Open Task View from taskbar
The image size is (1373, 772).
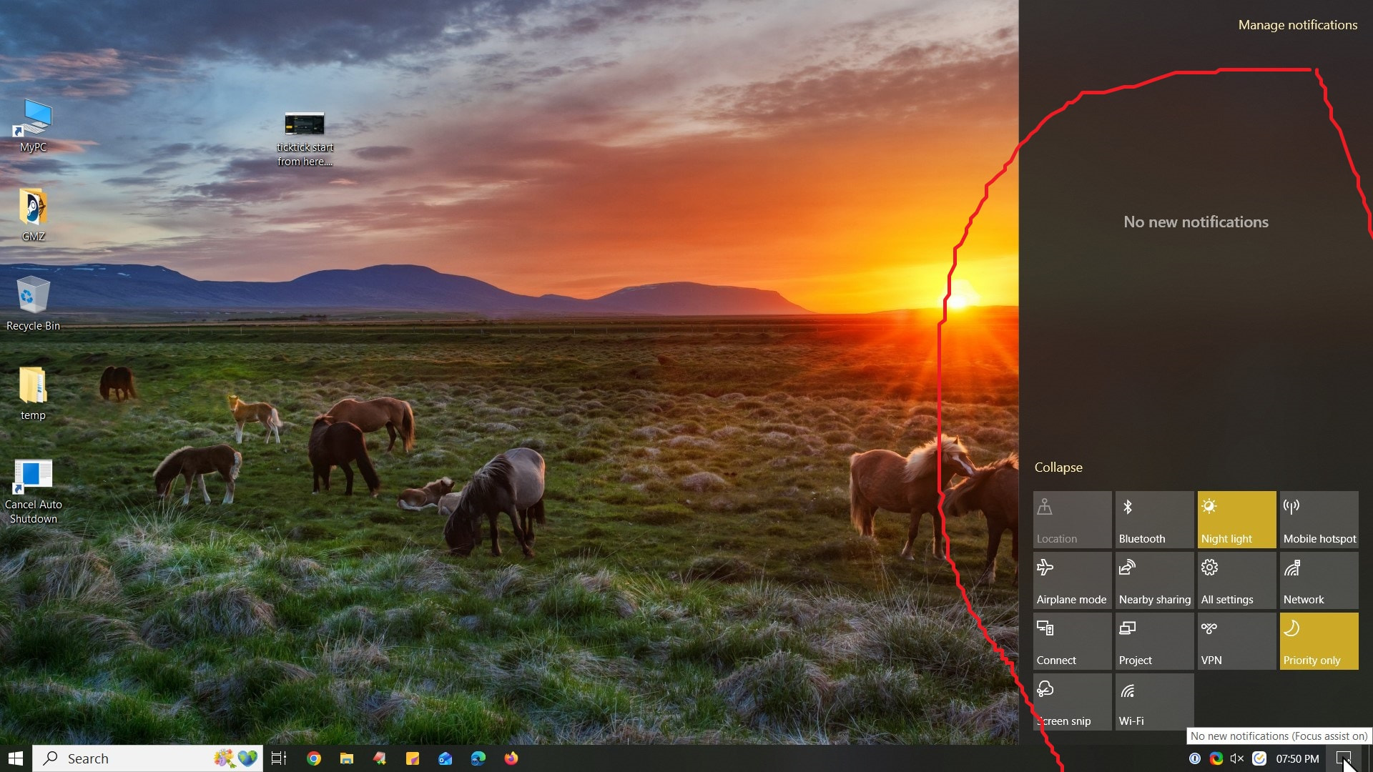point(279,758)
